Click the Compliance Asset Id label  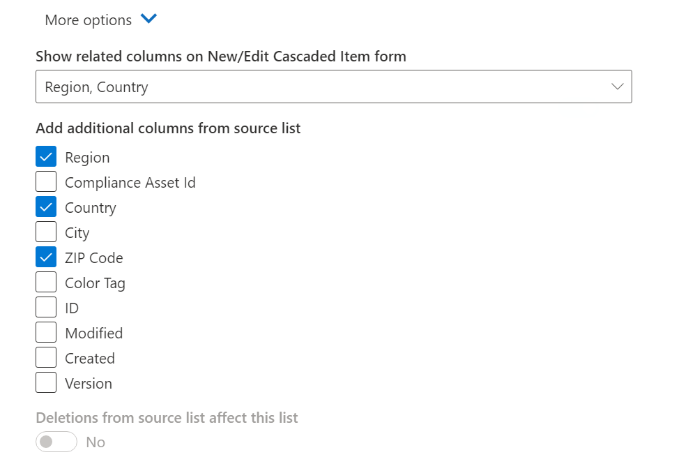(130, 183)
